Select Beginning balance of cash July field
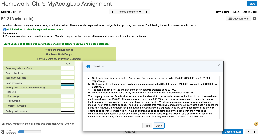This screenshot has width=259, height=137. tap(67, 68)
